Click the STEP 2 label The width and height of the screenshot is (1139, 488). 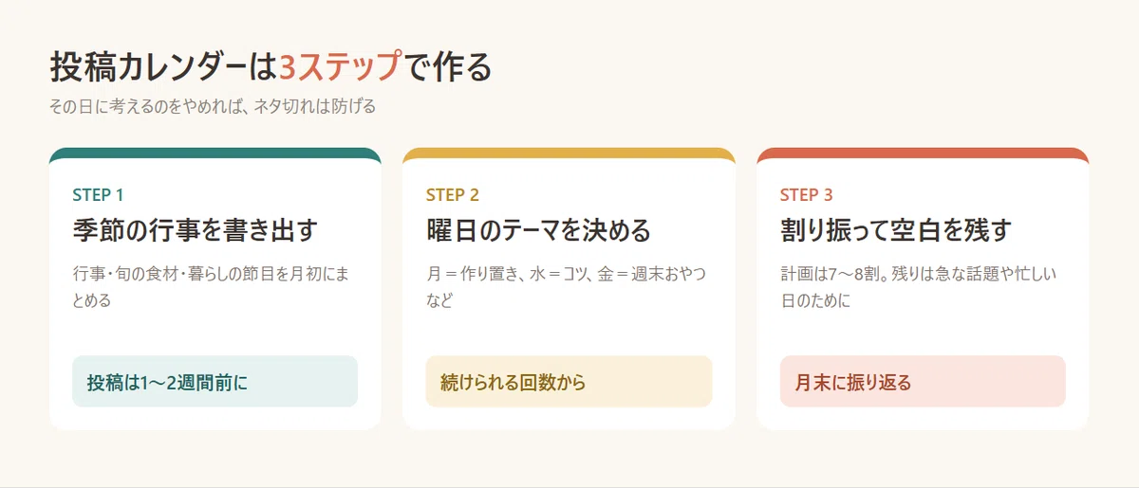coord(453,195)
